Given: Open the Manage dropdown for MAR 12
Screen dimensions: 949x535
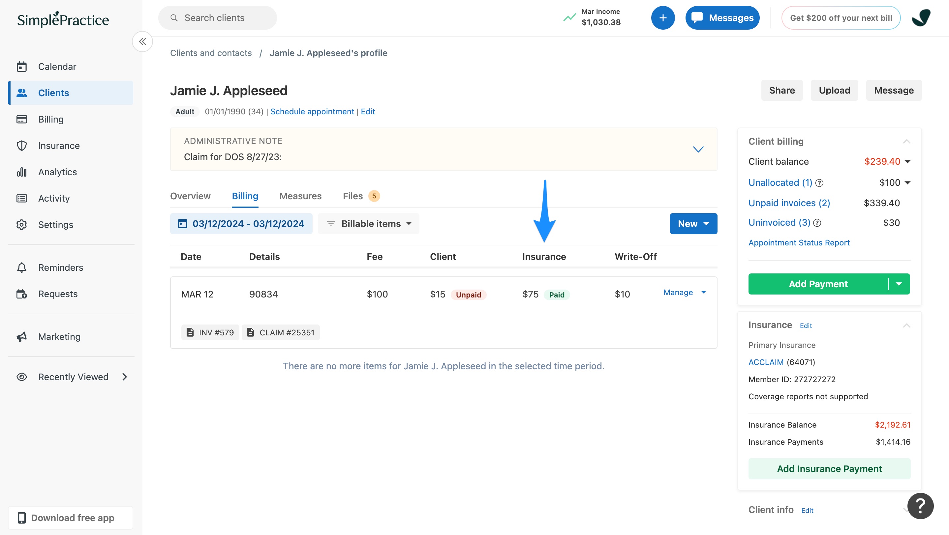Looking at the screenshot, I should pyautogui.click(x=685, y=293).
